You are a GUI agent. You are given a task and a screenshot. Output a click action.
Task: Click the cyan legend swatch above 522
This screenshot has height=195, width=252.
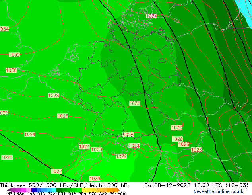54,190
